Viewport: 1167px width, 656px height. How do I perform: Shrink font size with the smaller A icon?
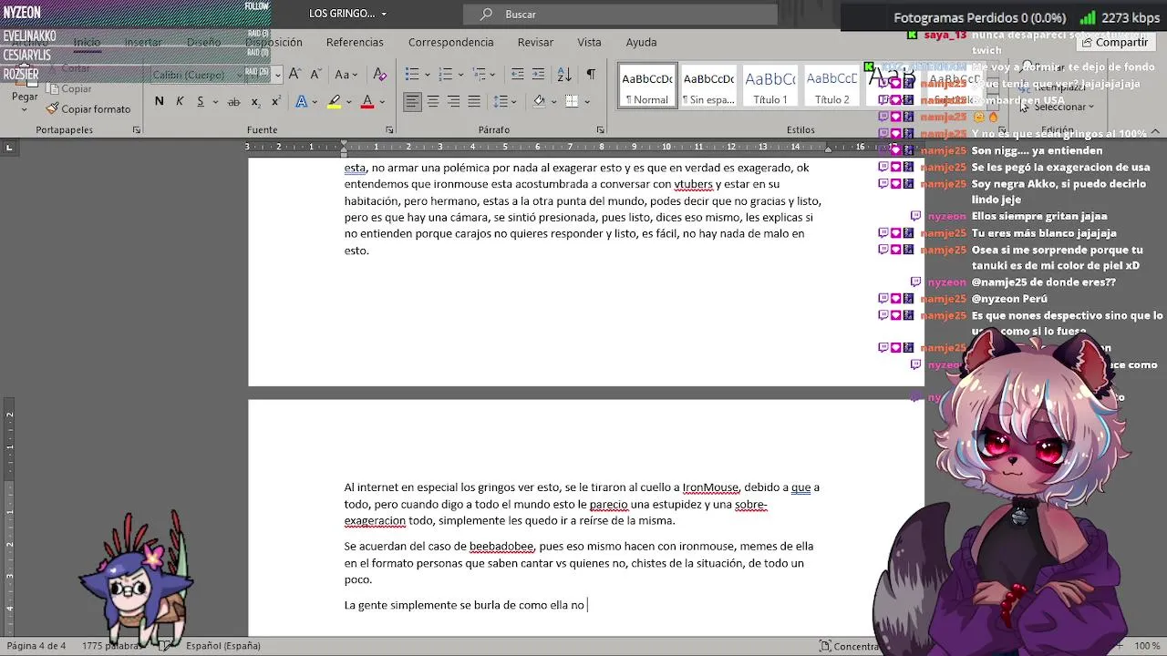tap(315, 74)
